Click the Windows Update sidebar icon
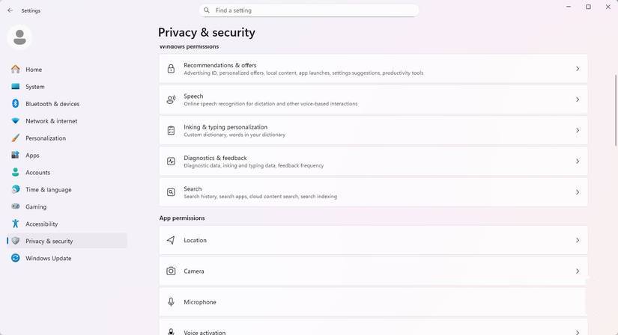 pos(16,259)
